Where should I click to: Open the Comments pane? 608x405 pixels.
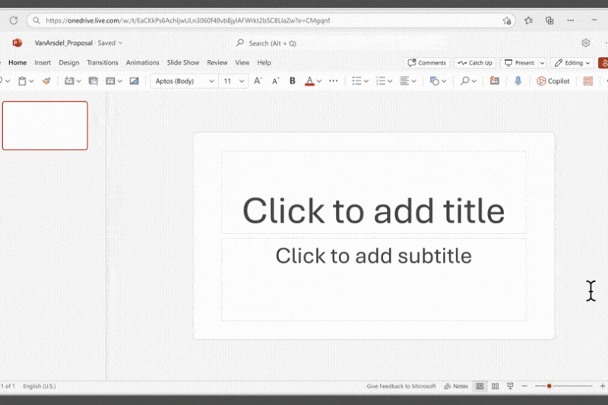(x=427, y=63)
